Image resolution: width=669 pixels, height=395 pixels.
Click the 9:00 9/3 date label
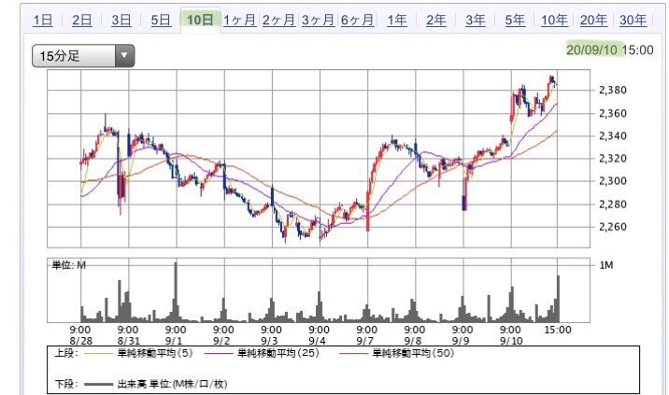[x=271, y=335]
